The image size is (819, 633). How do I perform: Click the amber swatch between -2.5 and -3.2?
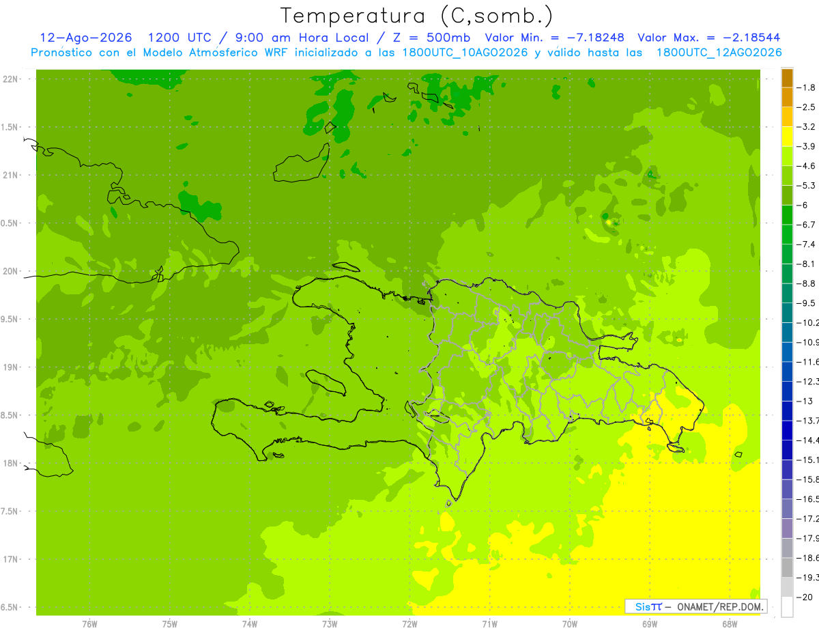point(787,117)
